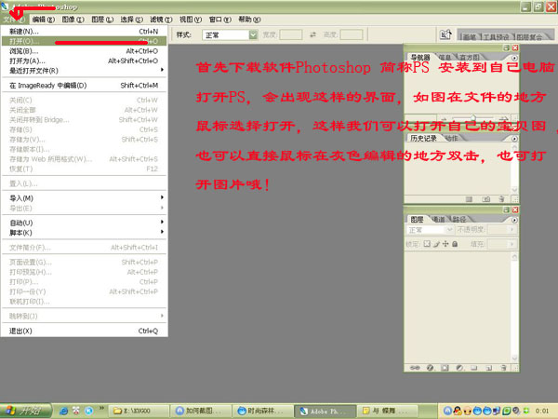
Task: Switch to the 路径 paths tab
Action: pos(459,220)
